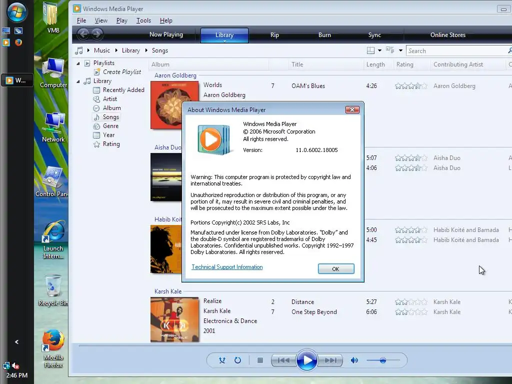Rate the Distance song using its stars
512x384 pixels.
[411, 302]
